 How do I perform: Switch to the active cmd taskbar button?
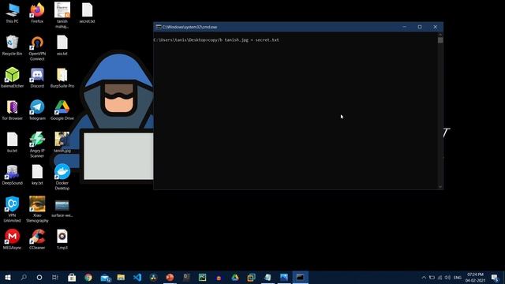[x=300, y=277]
